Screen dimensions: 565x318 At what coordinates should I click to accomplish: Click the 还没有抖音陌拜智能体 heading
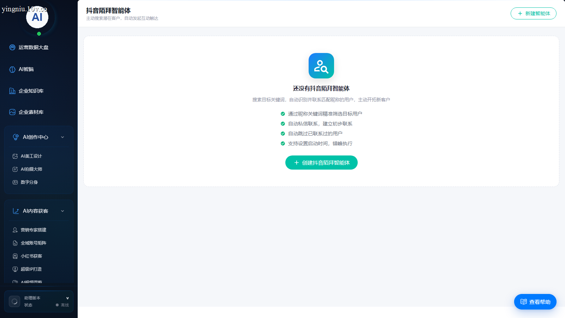point(321,88)
